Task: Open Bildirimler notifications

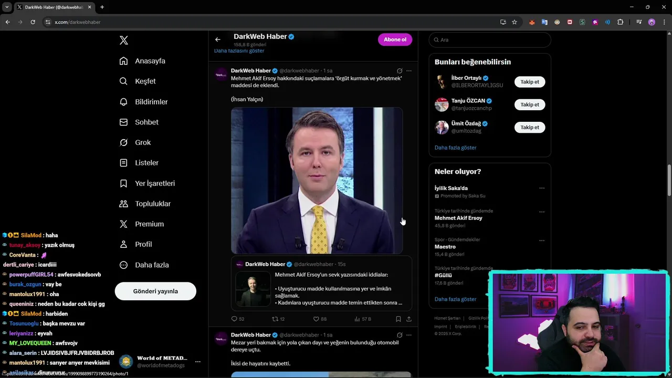Action: point(143,102)
